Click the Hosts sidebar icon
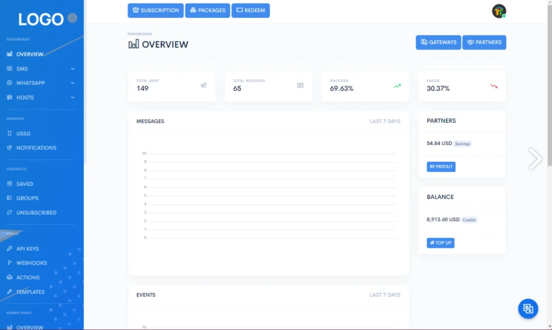This screenshot has height=330, width=552. 9,97
